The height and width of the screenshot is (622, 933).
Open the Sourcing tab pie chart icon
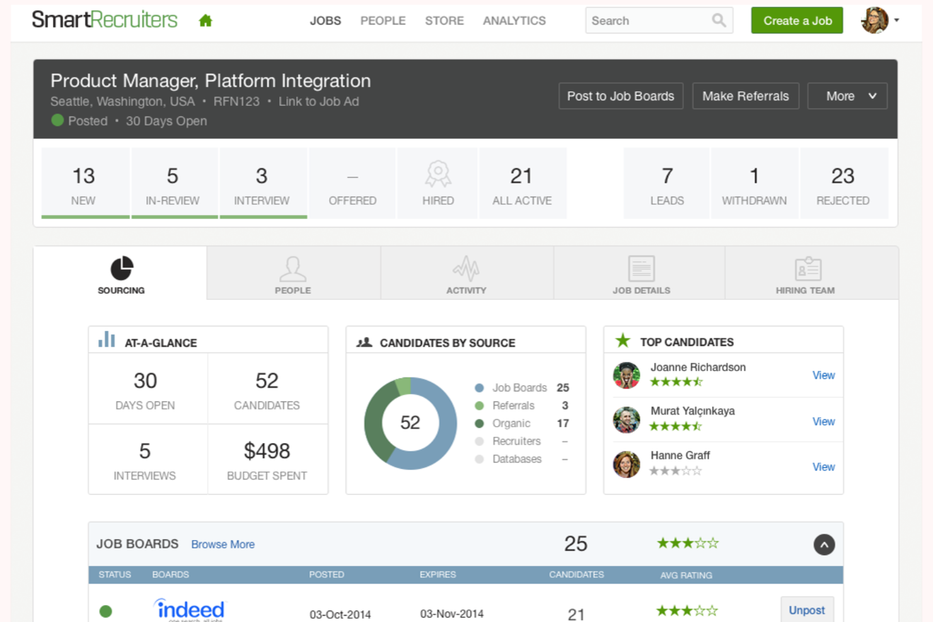121,267
